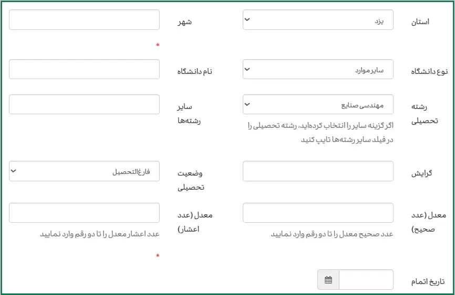455x295 pixels.
Task: Click the معدل (عدد اعشار) input box
Action: [x=84, y=213]
